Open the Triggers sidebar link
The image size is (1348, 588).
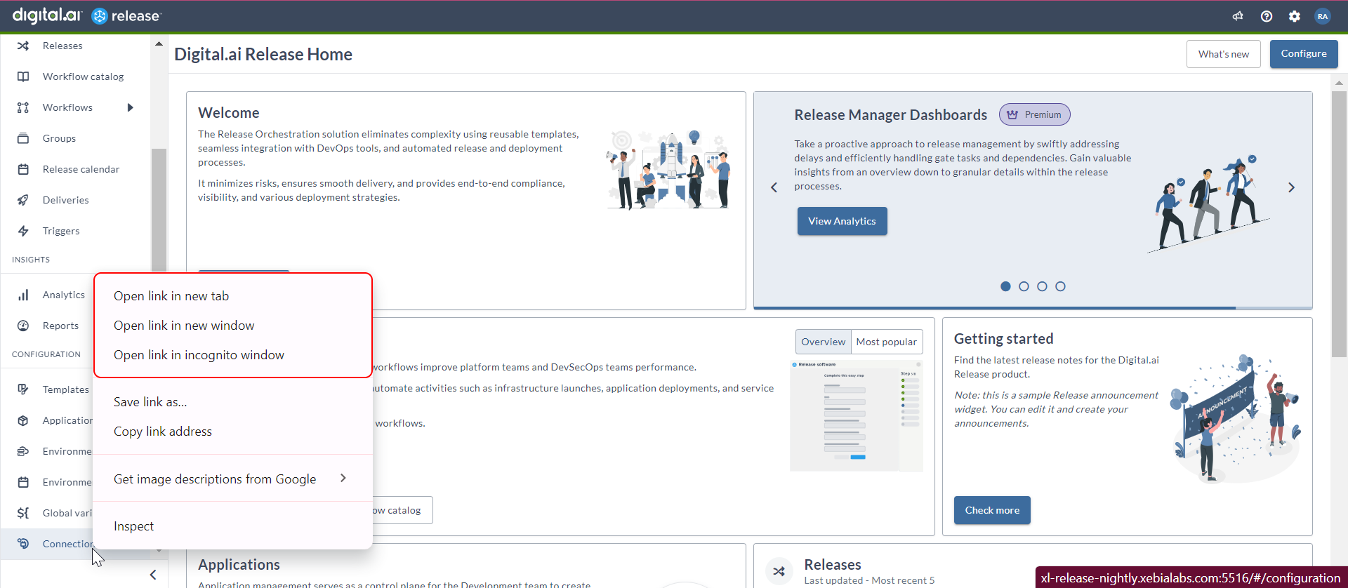coord(61,231)
